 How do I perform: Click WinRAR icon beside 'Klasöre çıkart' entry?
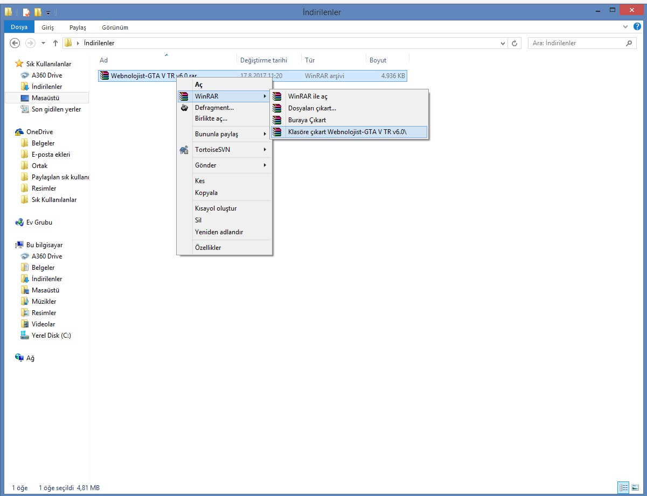[x=277, y=132]
